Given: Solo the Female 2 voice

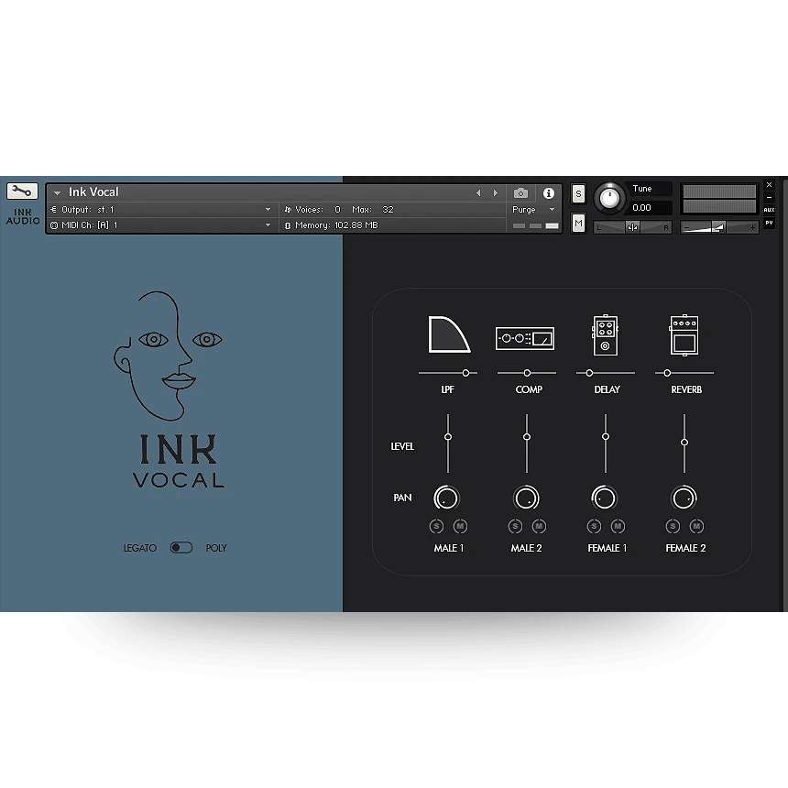Looking at the screenshot, I should (673, 526).
